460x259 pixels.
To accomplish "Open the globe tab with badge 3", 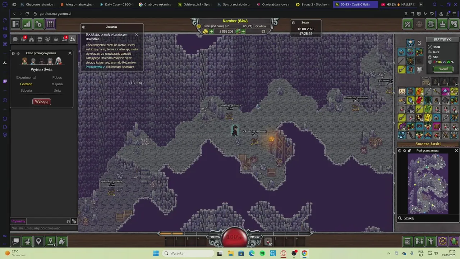I will (23, 39).
